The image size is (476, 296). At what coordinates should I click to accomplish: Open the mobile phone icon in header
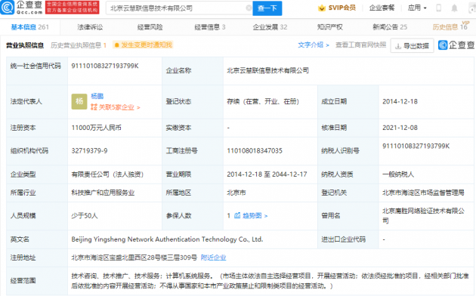pos(438,8)
